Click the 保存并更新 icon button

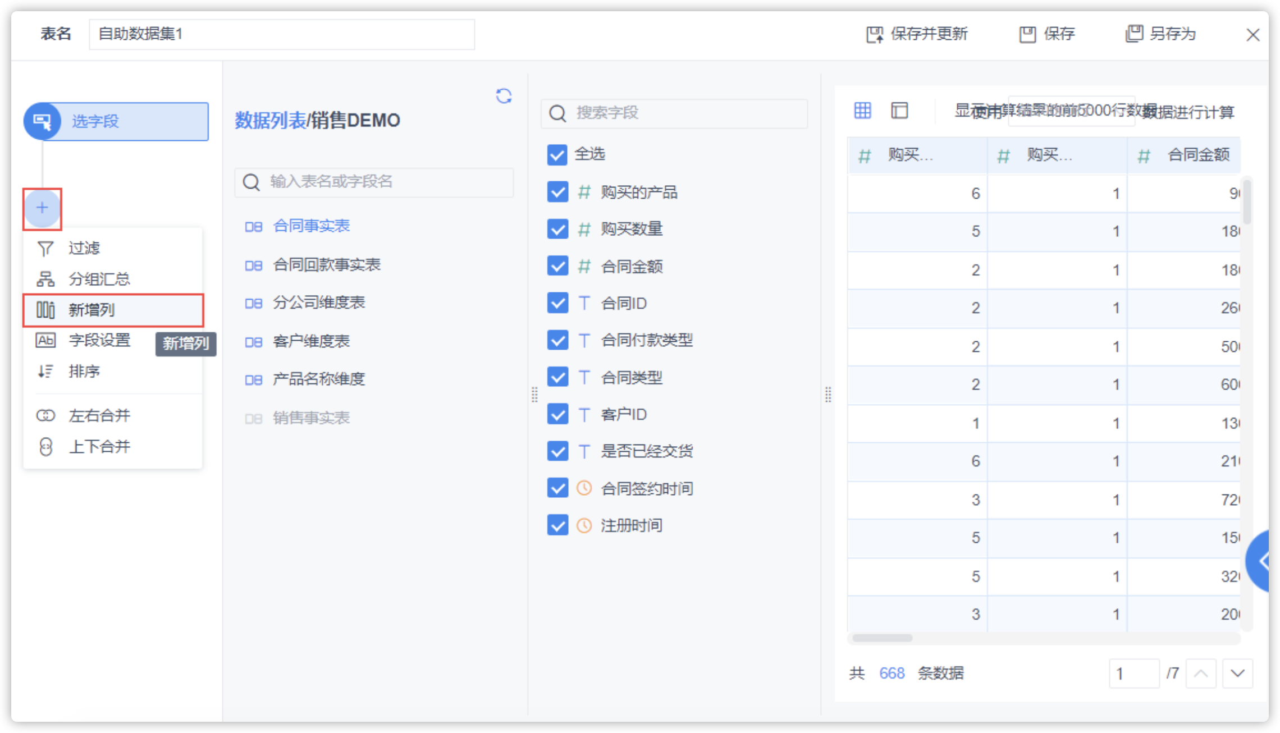874,35
